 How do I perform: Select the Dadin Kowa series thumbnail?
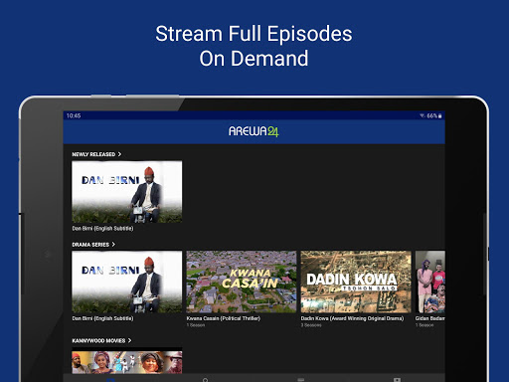tap(356, 282)
